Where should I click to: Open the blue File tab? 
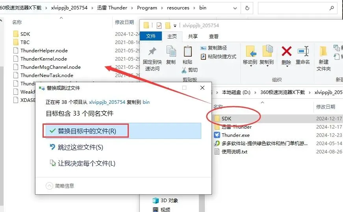tap(151, 36)
